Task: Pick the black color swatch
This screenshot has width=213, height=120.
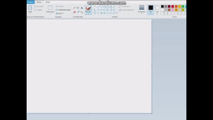Action: click(162, 6)
